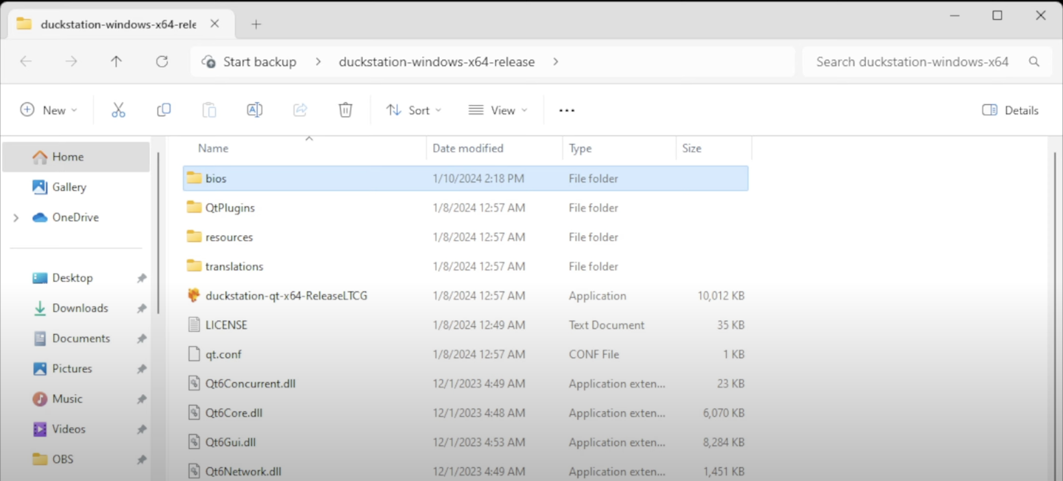Select the translations folder icon
The height and width of the screenshot is (481, 1063).
point(194,265)
